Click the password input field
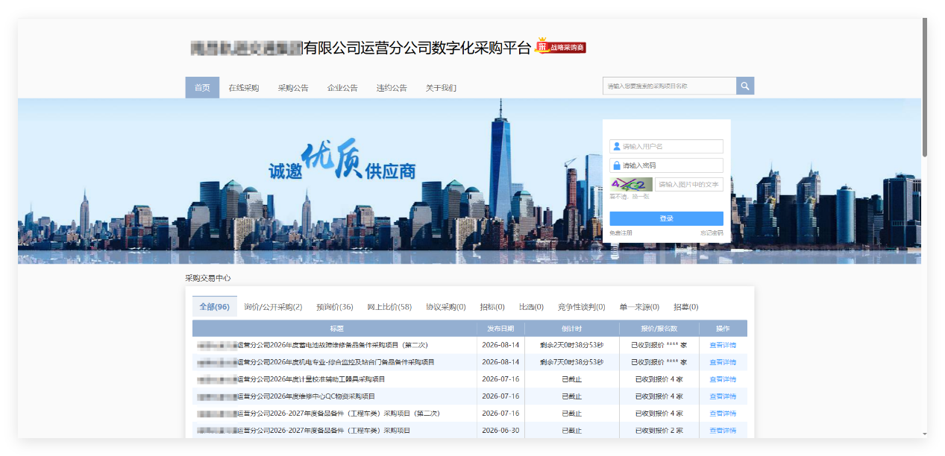Screen dimensions: 945x456 click(x=667, y=165)
